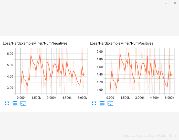The width and height of the screenshot is (179, 140).
Task: Click the Loss/HardExampleMiner/NumPositives chart title
Action: point(121,43)
